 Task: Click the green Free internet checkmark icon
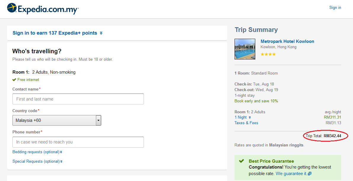click(14, 80)
